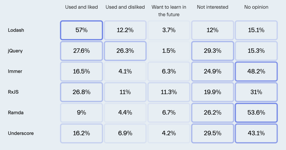Click the Underscore Not interested 29.5% cell
This screenshot has width=286, height=150.
click(212, 133)
